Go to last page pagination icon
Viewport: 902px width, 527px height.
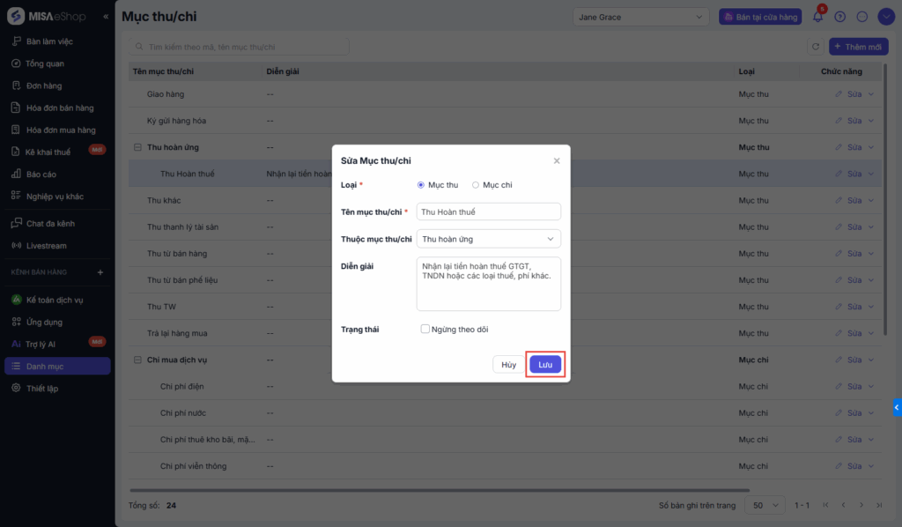(879, 505)
